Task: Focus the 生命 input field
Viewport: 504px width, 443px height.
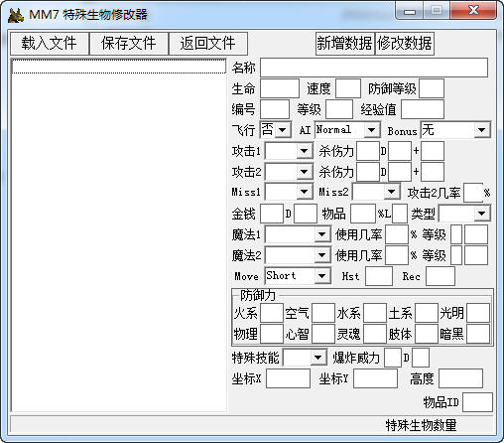Action: (280, 88)
